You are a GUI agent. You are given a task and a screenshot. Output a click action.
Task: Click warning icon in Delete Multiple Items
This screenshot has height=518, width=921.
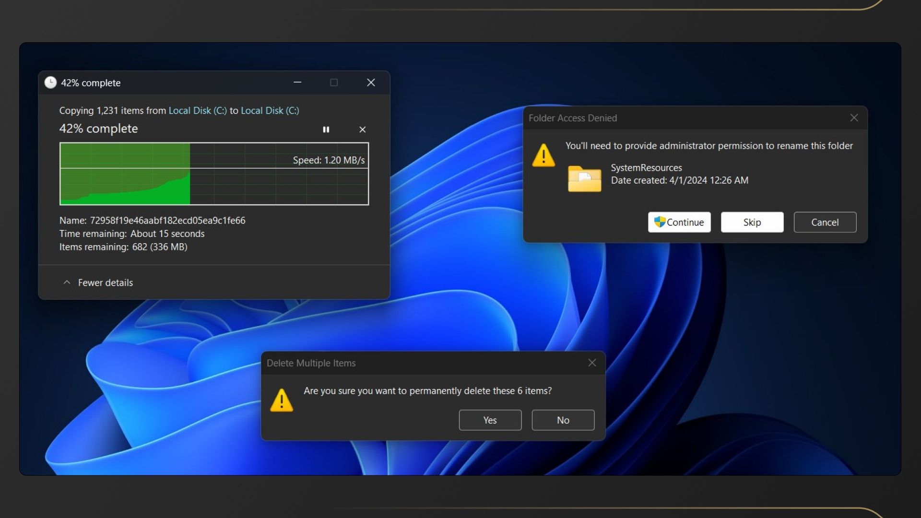(282, 400)
